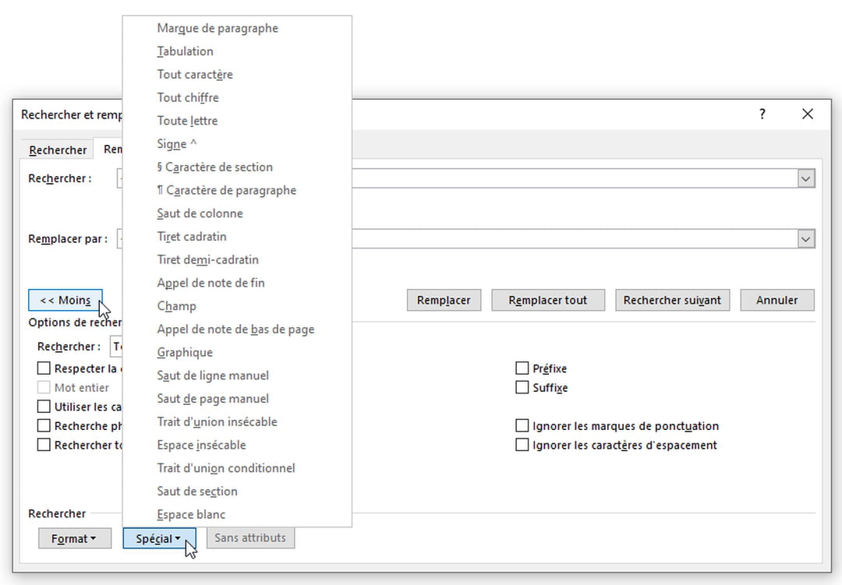Image resolution: width=842 pixels, height=585 pixels.
Task: Insert an "Espace insécable" character
Action: 201,445
